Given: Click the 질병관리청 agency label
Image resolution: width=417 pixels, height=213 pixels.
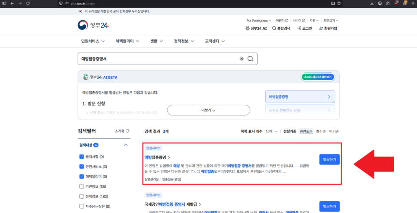Looking at the screenshot, I should tap(152, 179).
